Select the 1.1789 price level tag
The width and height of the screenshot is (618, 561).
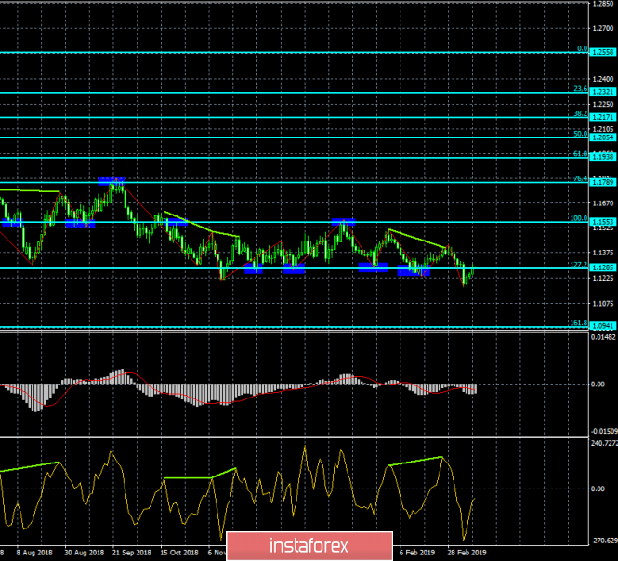(x=603, y=182)
